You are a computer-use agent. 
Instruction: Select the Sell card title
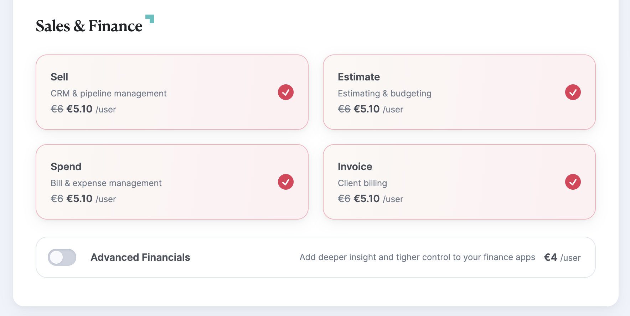pos(59,77)
